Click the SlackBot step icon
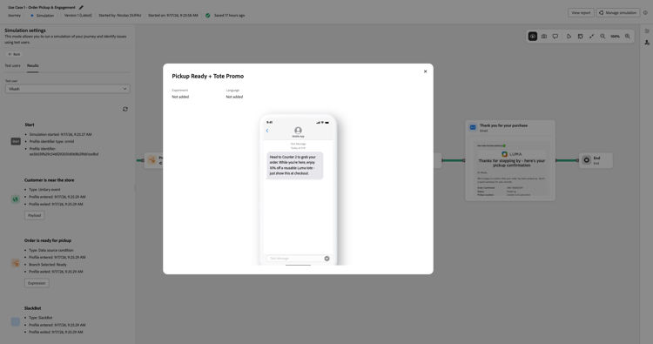653x344 pixels. (x=16, y=321)
